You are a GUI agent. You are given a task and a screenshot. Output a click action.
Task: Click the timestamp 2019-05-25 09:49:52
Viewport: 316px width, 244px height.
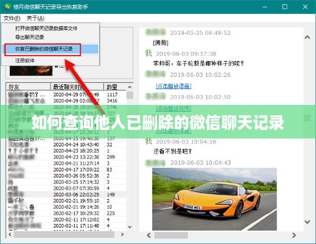[x=200, y=33]
